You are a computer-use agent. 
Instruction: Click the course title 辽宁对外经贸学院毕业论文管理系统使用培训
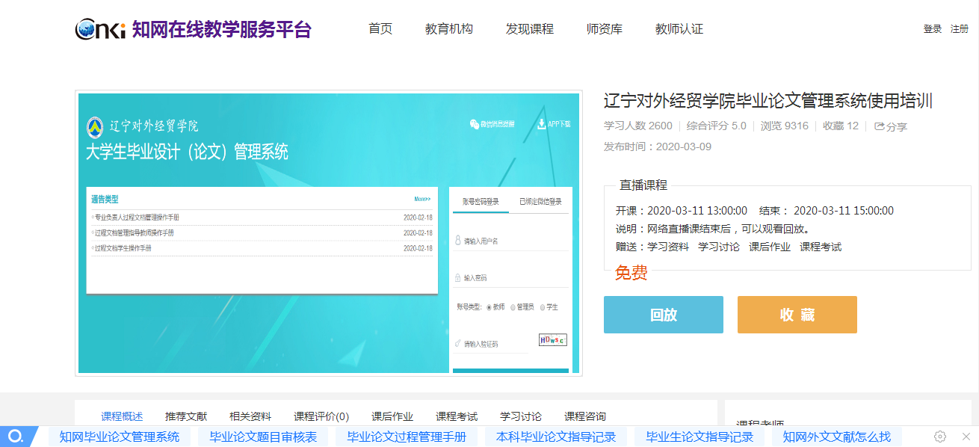click(x=768, y=101)
